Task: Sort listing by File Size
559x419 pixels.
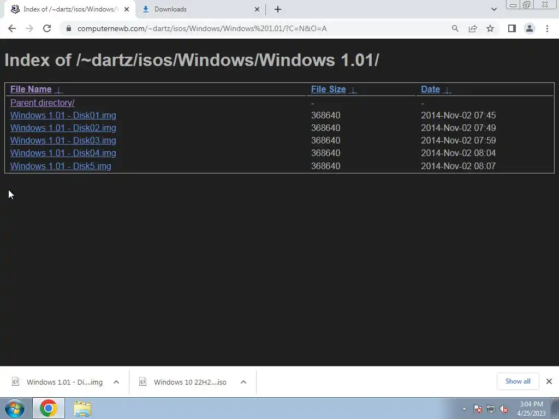Action: [x=328, y=89]
